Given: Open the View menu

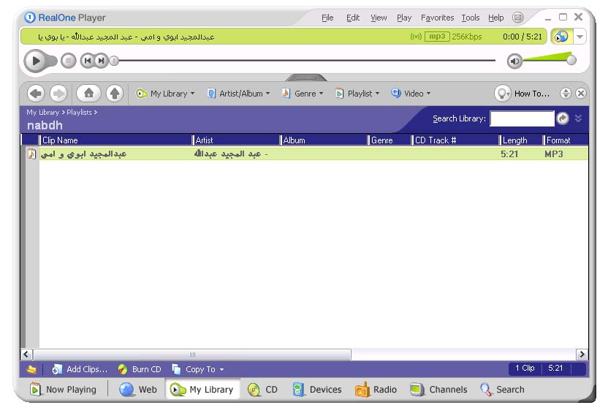Looking at the screenshot, I should click(379, 18).
